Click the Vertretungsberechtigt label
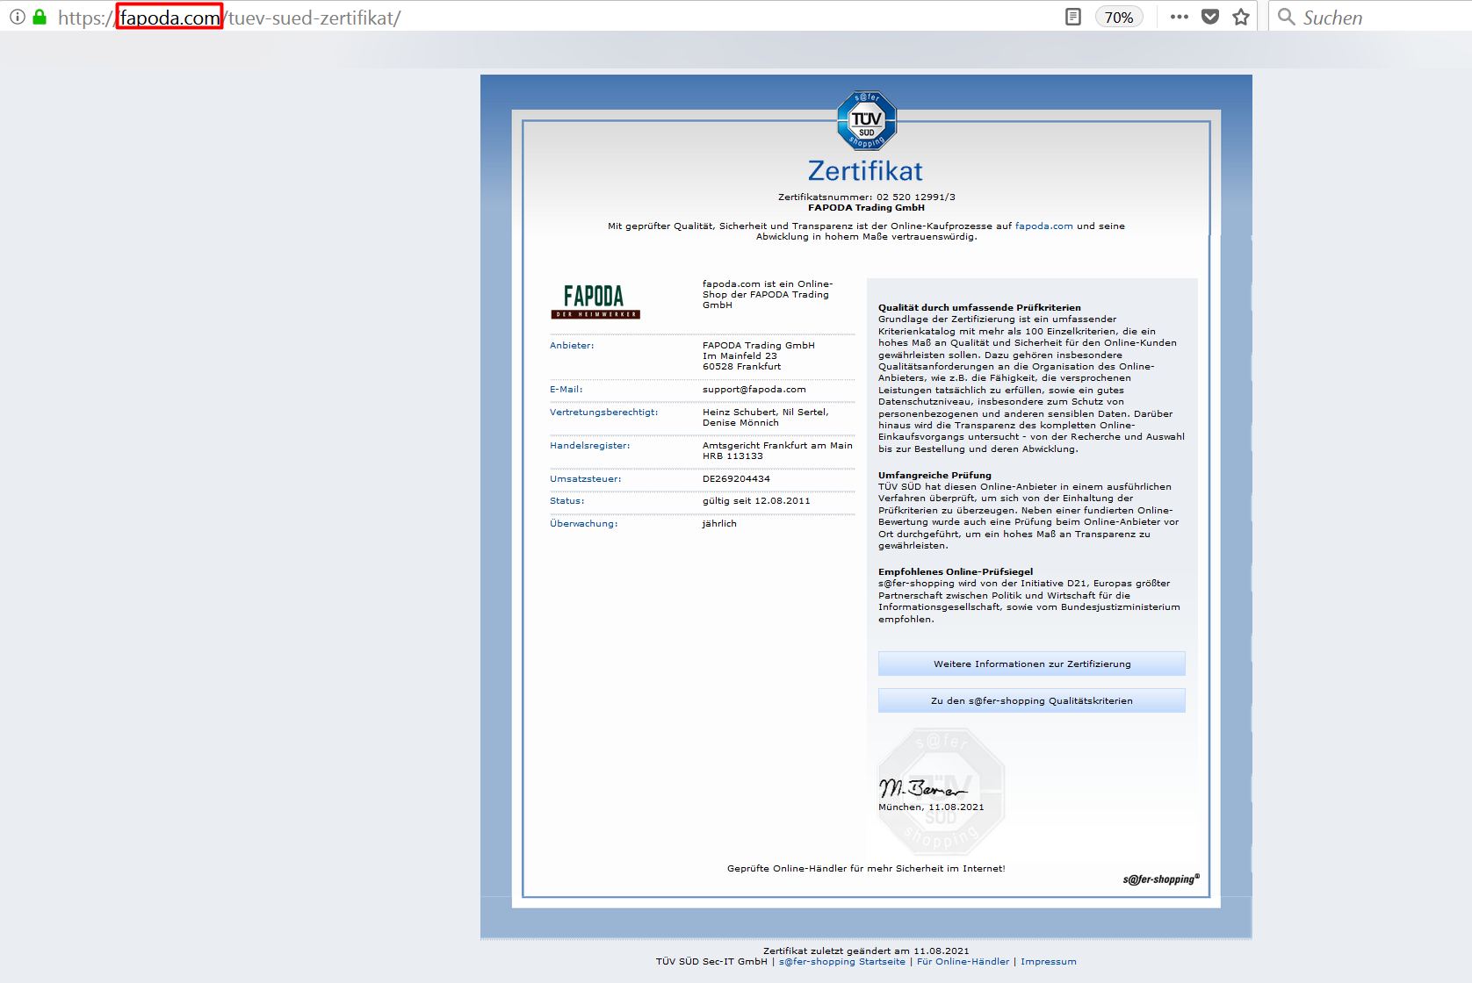 click(x=603, y=413)
